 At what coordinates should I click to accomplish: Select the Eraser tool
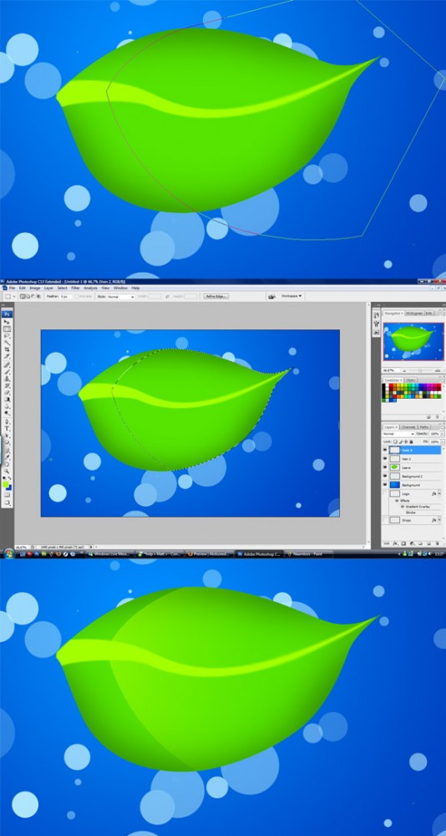tap(7, 393)
